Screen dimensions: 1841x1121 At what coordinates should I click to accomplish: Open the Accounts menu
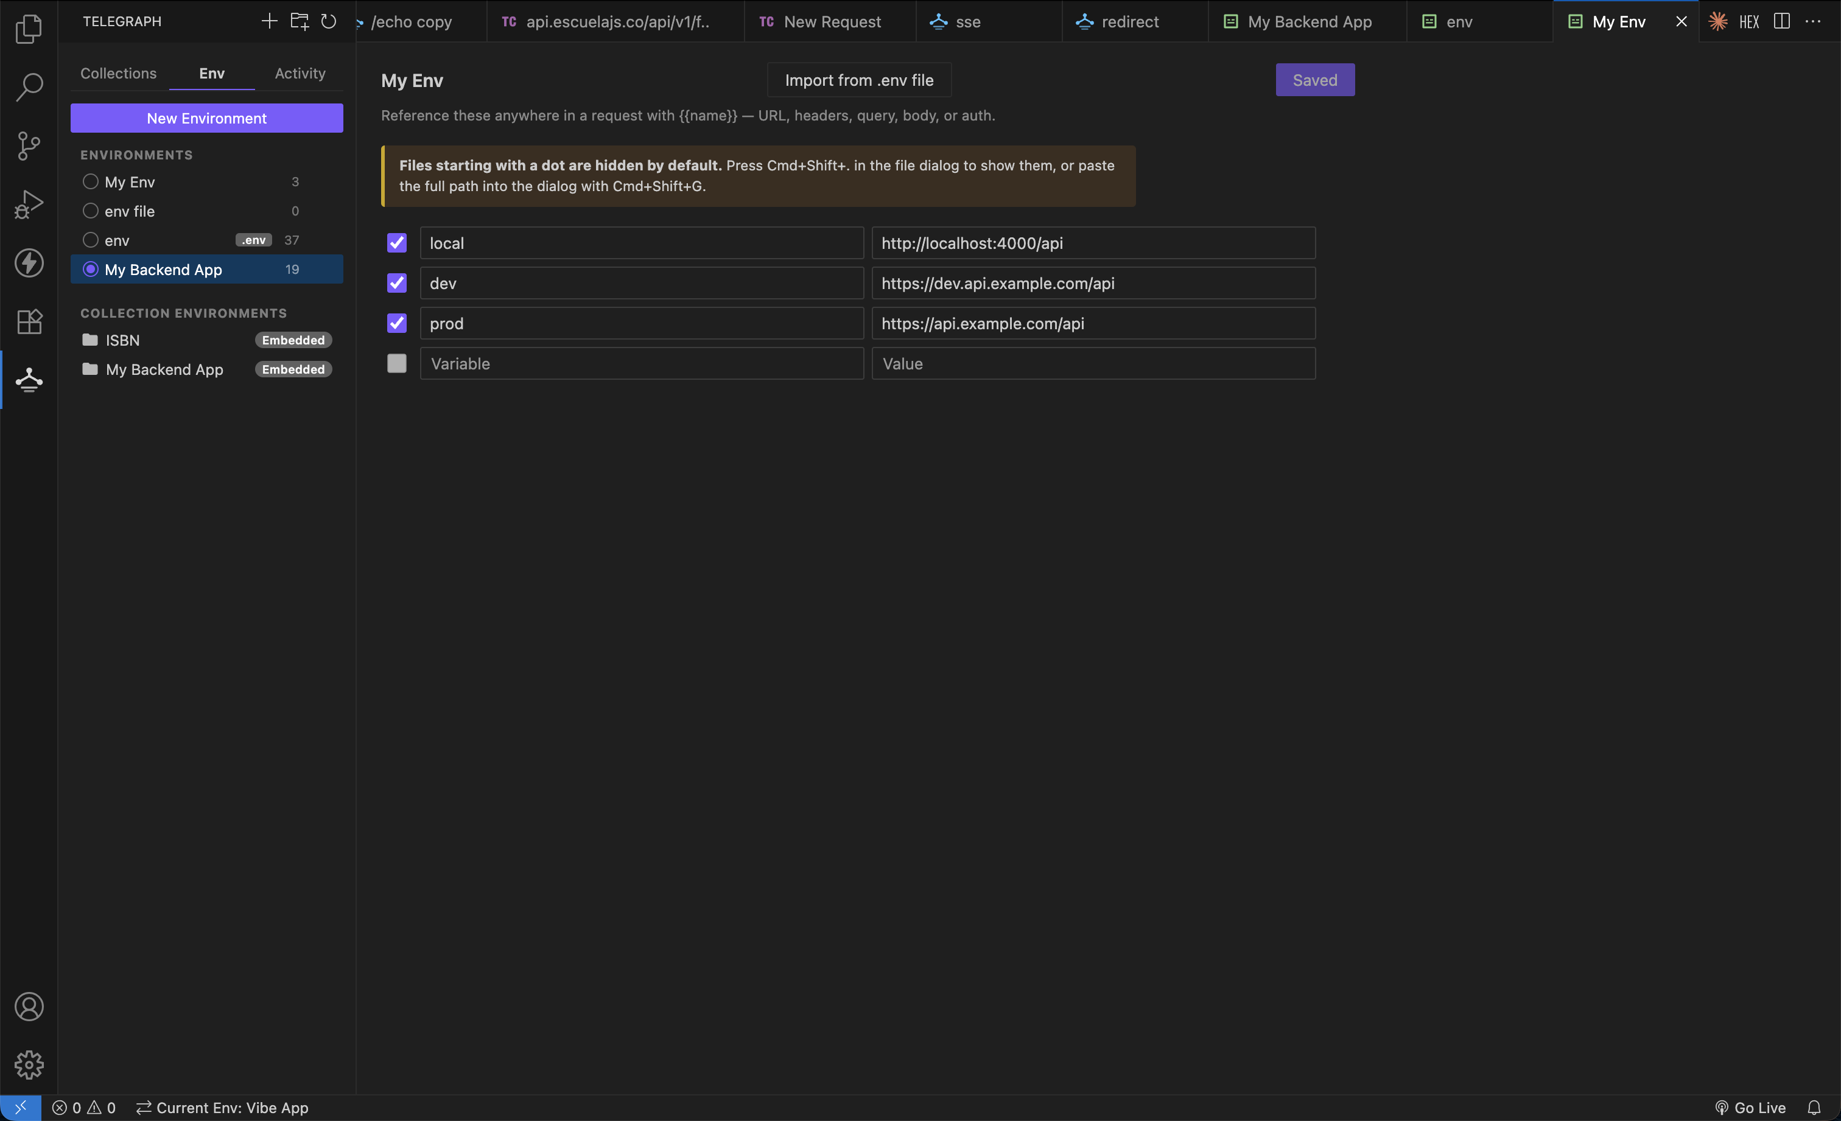[x=29, y=1006]
